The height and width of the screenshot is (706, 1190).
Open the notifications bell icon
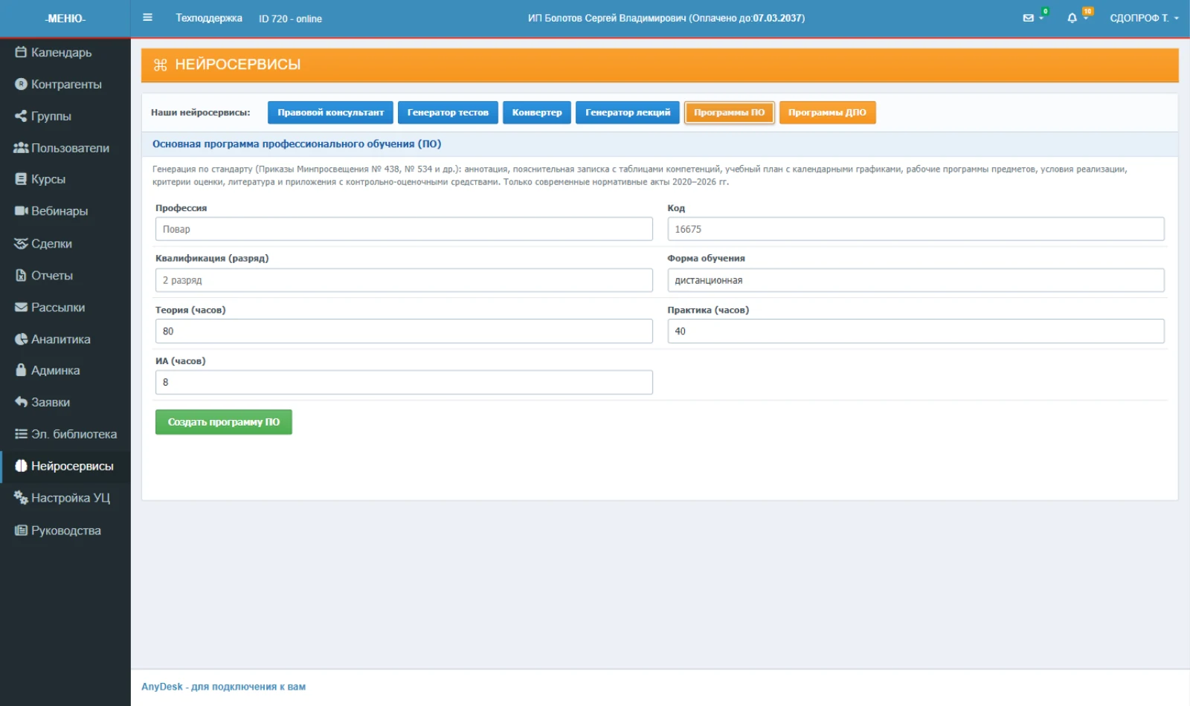[1072, 18]
